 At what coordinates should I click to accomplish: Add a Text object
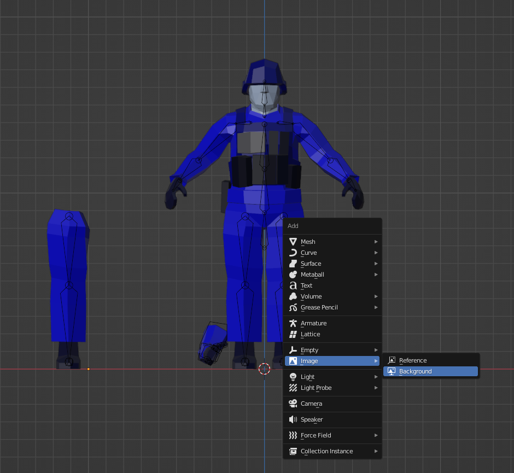[306, 285]
